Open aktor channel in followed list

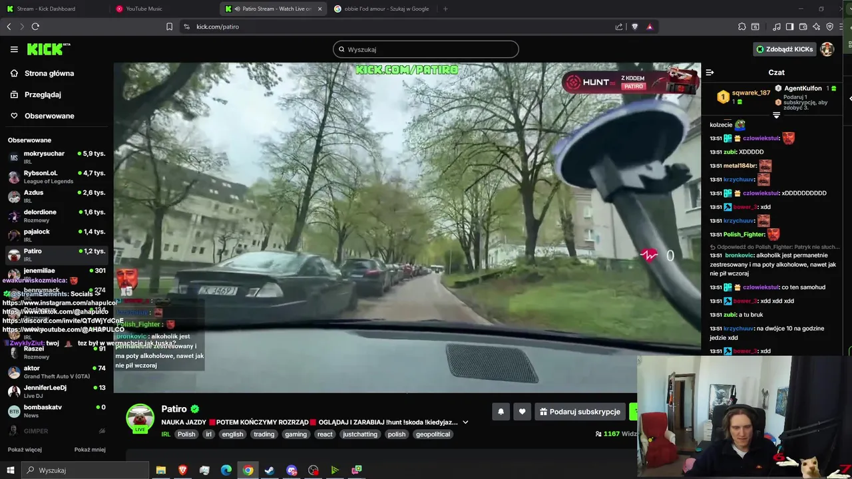pyautogui.click(x=57, y=372)
